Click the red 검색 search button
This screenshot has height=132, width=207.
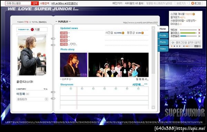coord(35,3)
